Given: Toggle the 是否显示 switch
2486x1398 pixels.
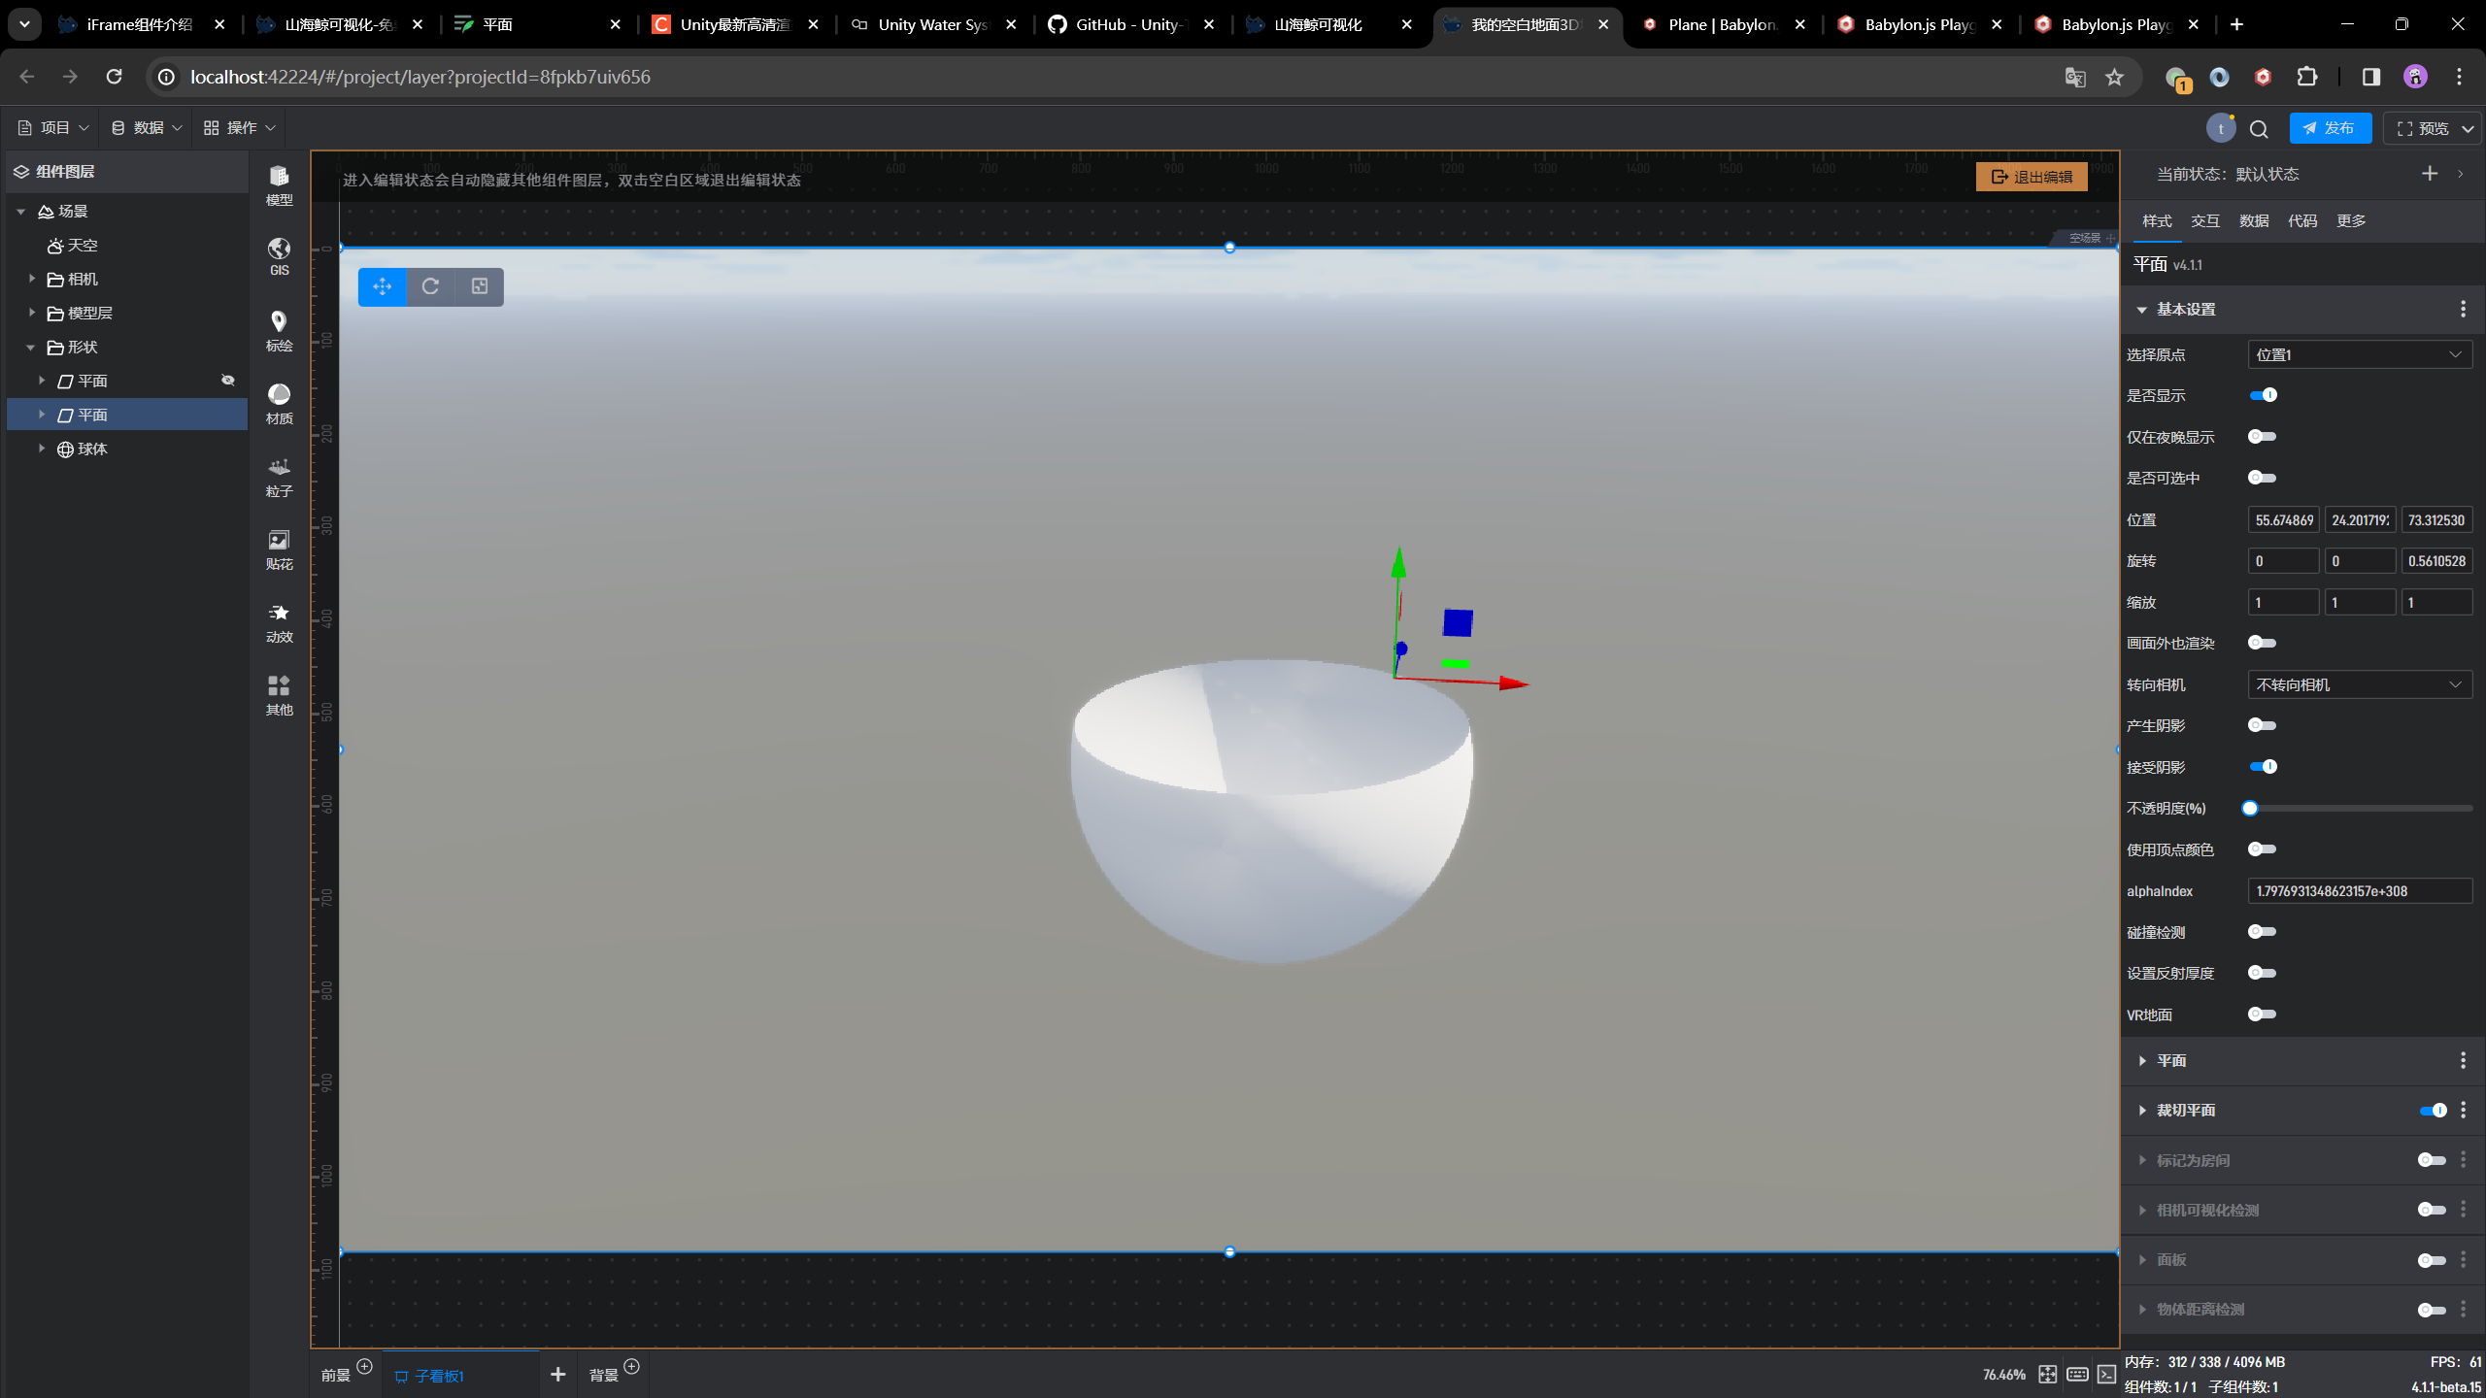Looking at the screenshot, I should point(2263,395).
